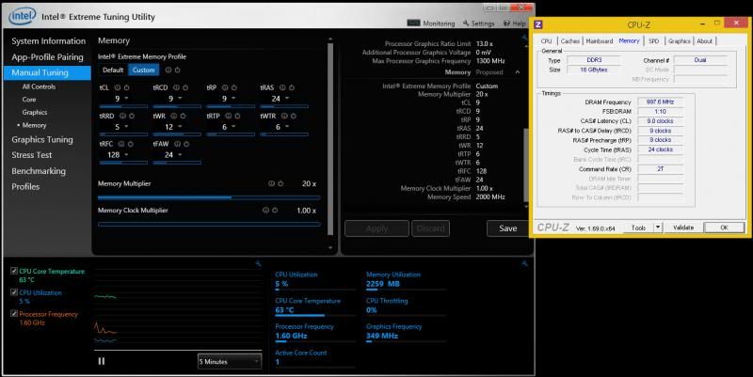The image size is (753, 377).
Task: Open info icon for tFAW timing
Action: 177,144
